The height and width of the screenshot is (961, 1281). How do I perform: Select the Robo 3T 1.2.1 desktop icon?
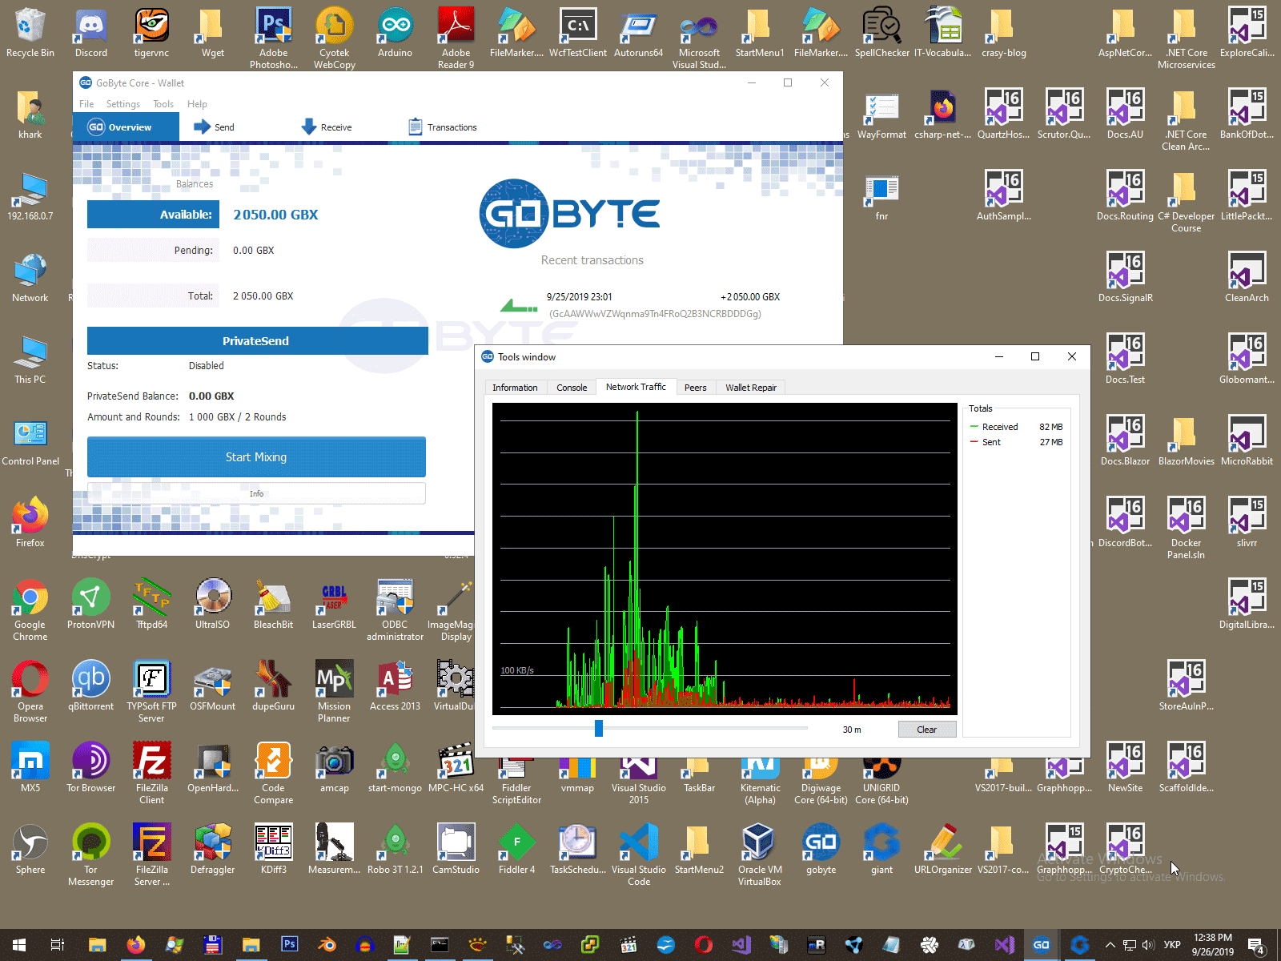coord(396,850)
